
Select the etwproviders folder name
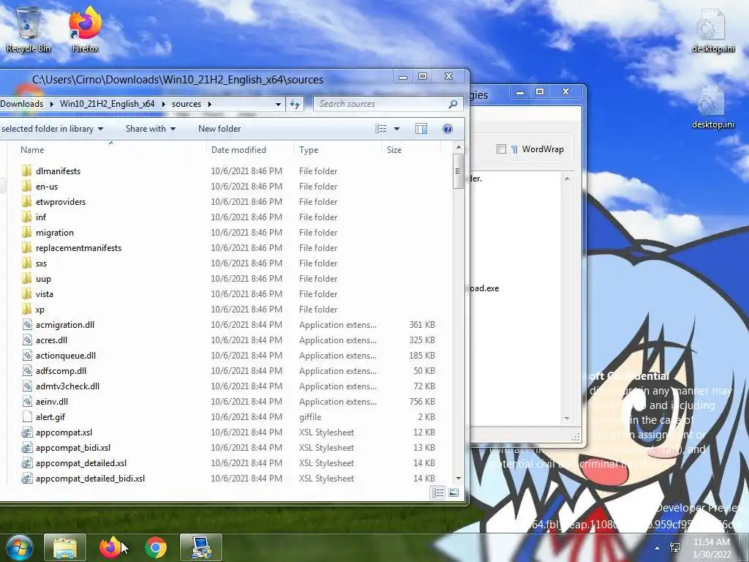point(61,202)
